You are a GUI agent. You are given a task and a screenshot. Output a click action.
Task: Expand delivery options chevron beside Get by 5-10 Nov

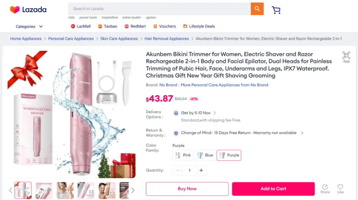pyautogui.click(x=214, y=113)
